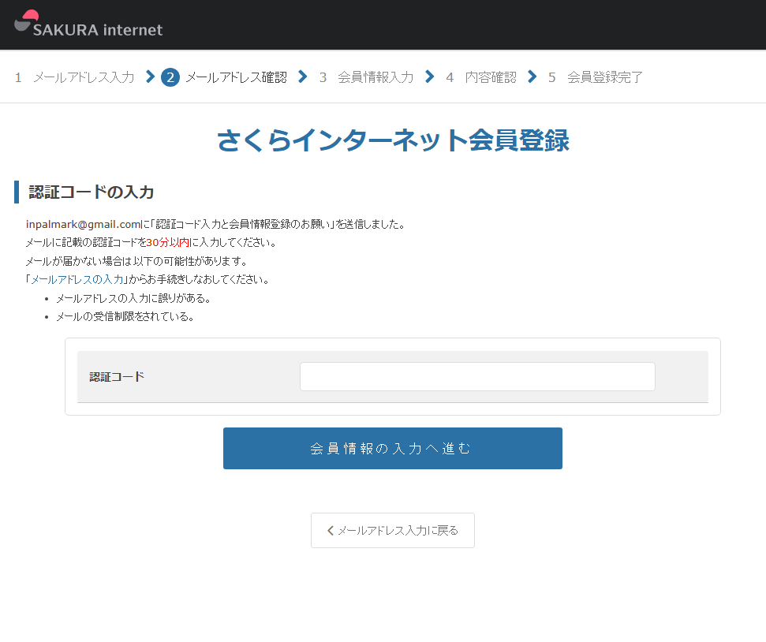
Task: Select step 4 内容確認 in progress bar
Action: [x=480, y=77]
